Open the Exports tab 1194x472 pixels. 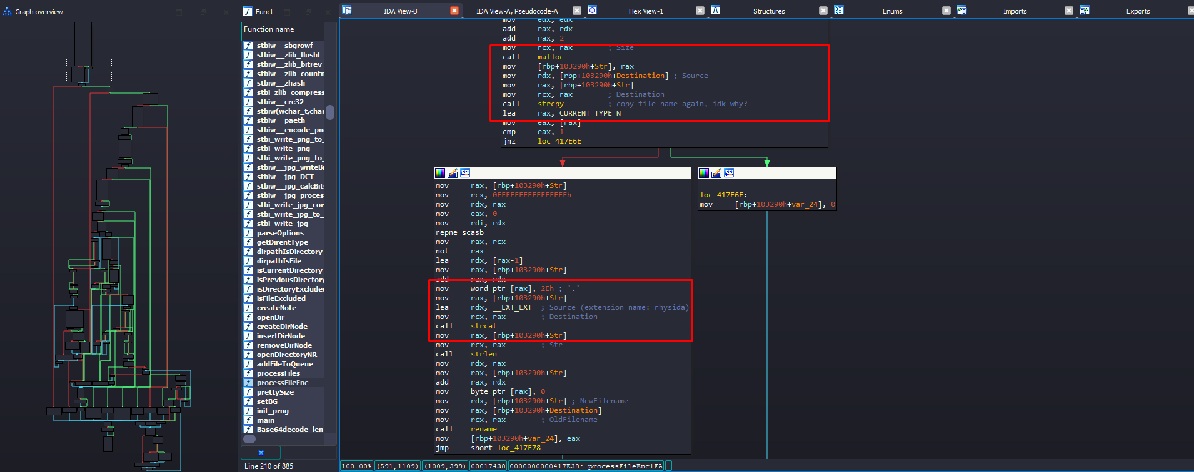click(x=1138, y=11)
